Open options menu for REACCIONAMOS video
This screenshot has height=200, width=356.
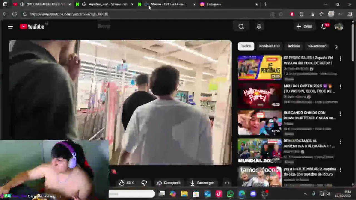[x=340, y=142]
